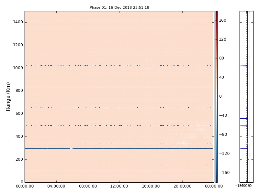Click the continuous blue band near 300 km
Image resolution: width=259 pixels, height=194 pixels.
point(118,148)
